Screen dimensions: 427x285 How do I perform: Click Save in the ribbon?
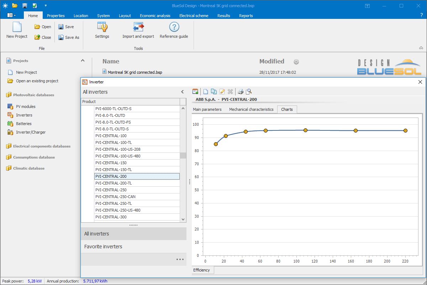click(66, 27)
